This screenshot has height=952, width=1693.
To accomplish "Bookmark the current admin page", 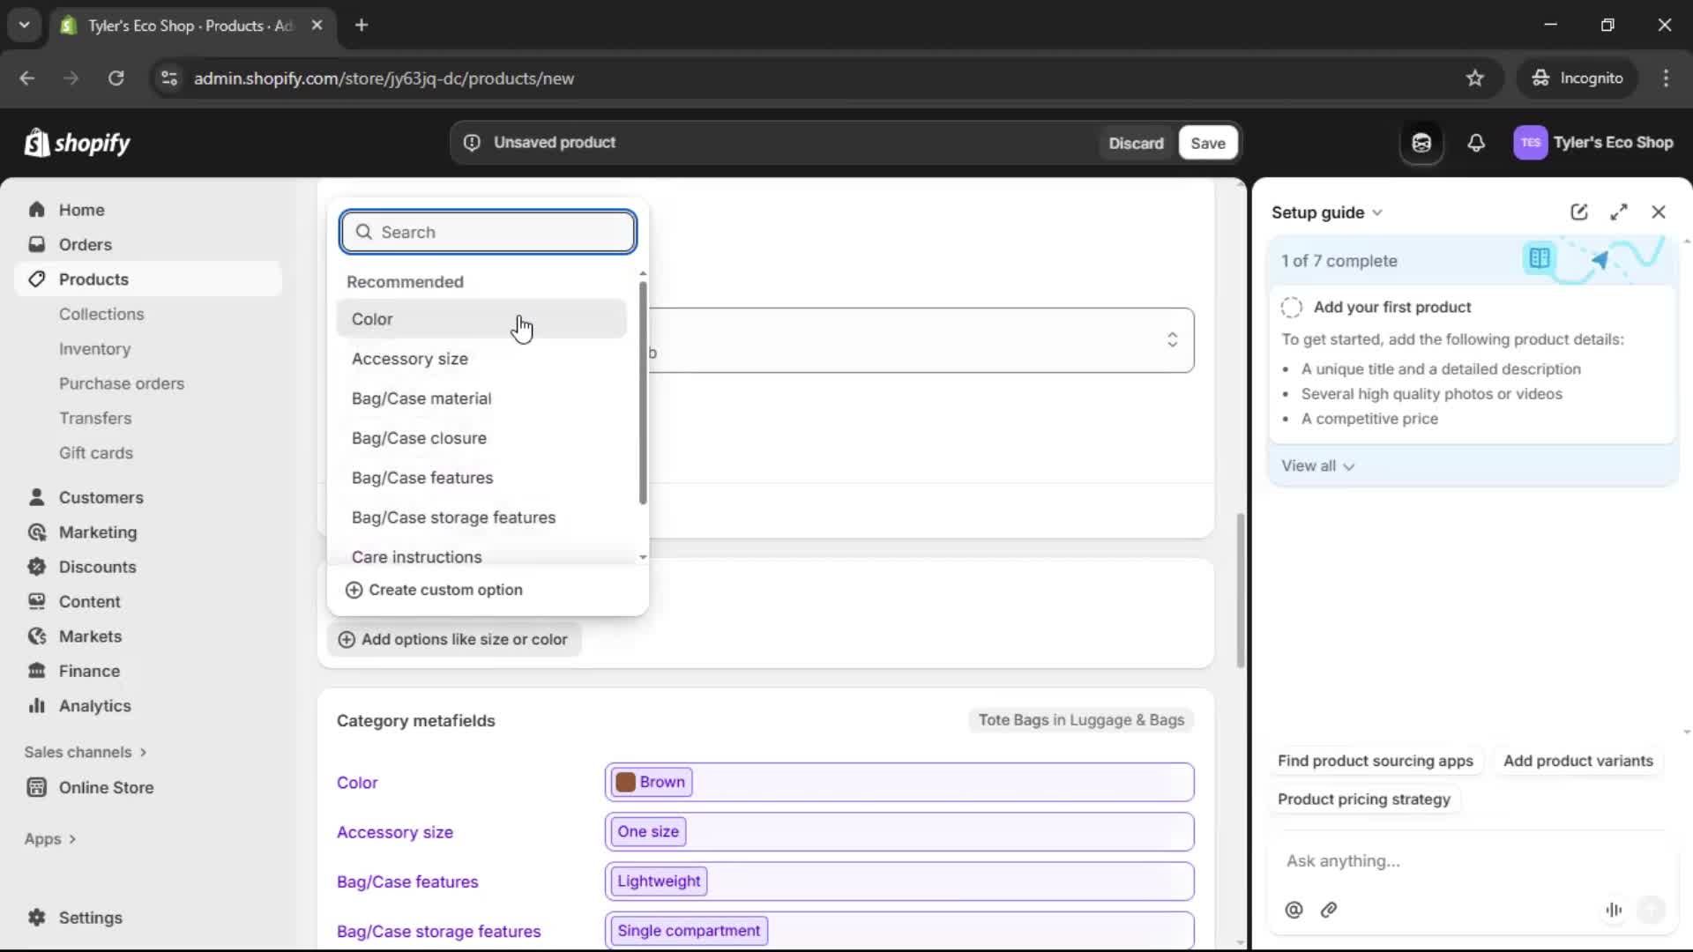I will coord(1475,78).
